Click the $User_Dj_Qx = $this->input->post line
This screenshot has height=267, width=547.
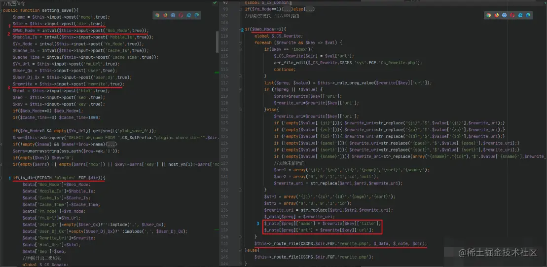click(x=72, y=77)
